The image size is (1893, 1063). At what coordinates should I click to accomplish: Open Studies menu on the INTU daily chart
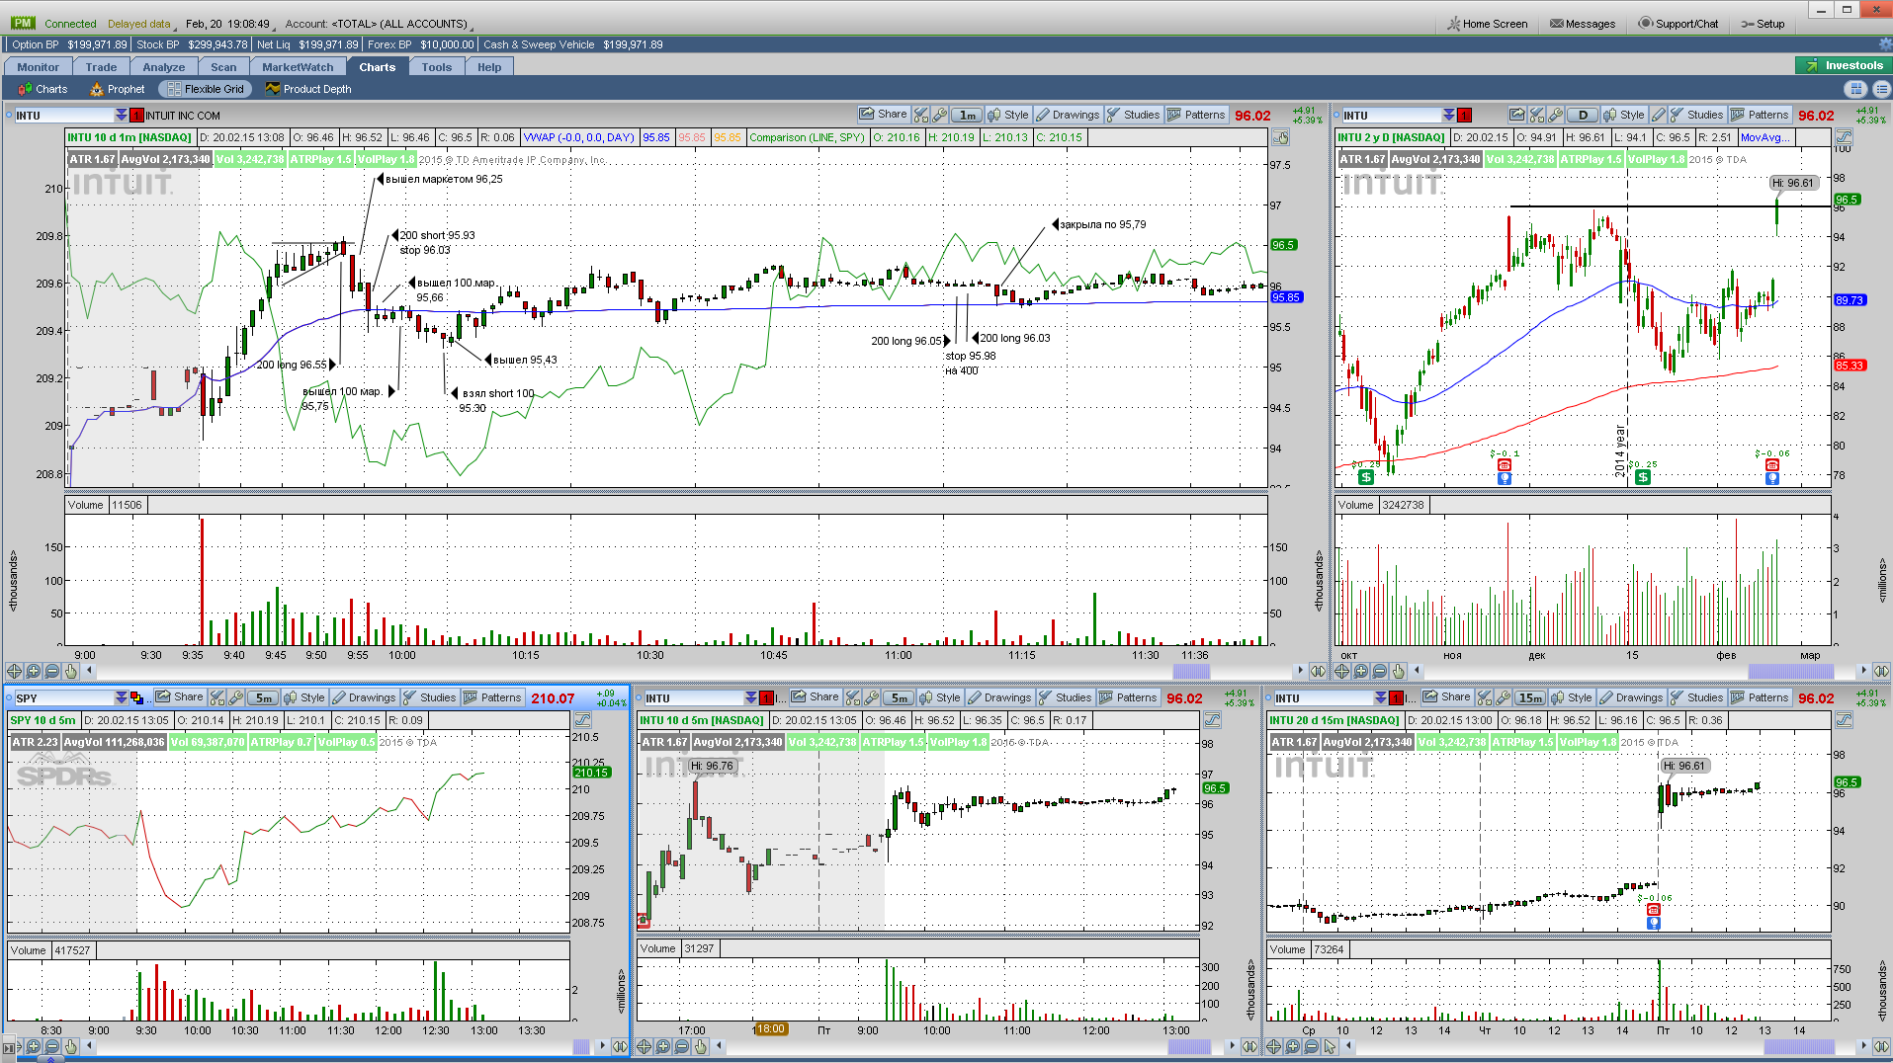point(1696,115)
